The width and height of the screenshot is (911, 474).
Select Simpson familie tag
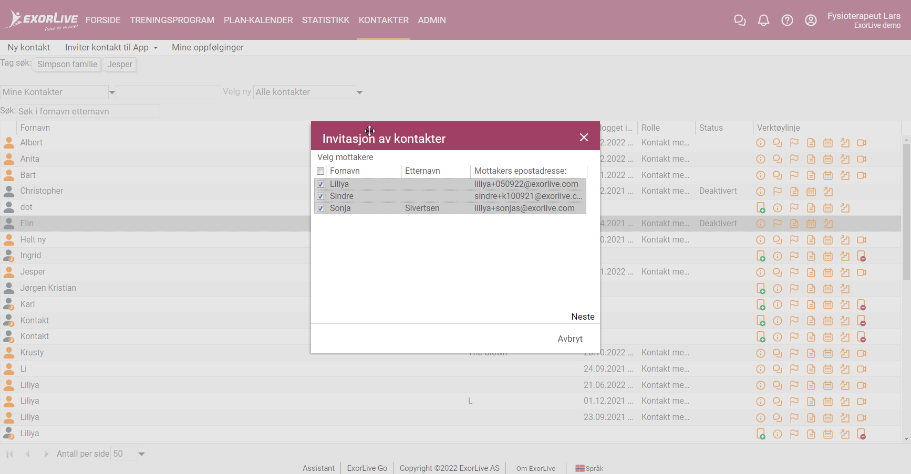pyautogui.click(x=67, y=64)
